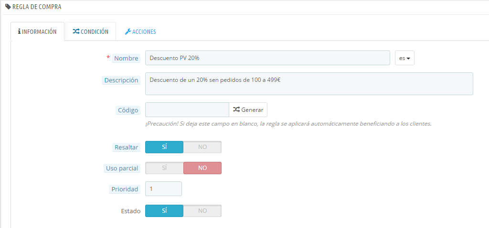Select NO for Uso parcial
The width and height of the screenshot is (489, 228).
tap(202, 168)
